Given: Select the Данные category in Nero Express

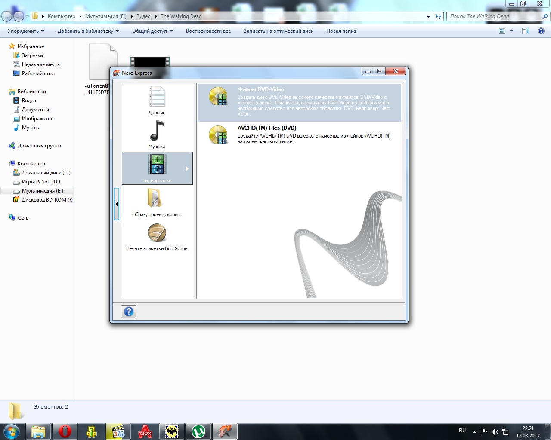Looking at the screenshot, I should (157, 101).
